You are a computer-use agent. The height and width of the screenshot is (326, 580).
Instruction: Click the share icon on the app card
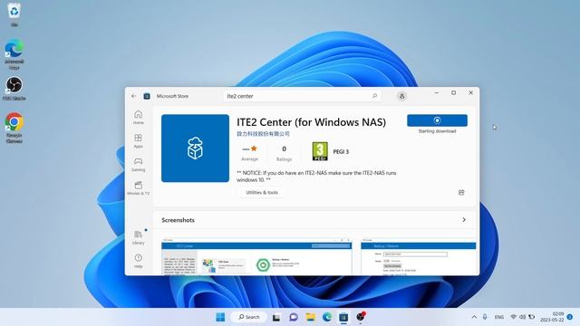coord(461,193)
